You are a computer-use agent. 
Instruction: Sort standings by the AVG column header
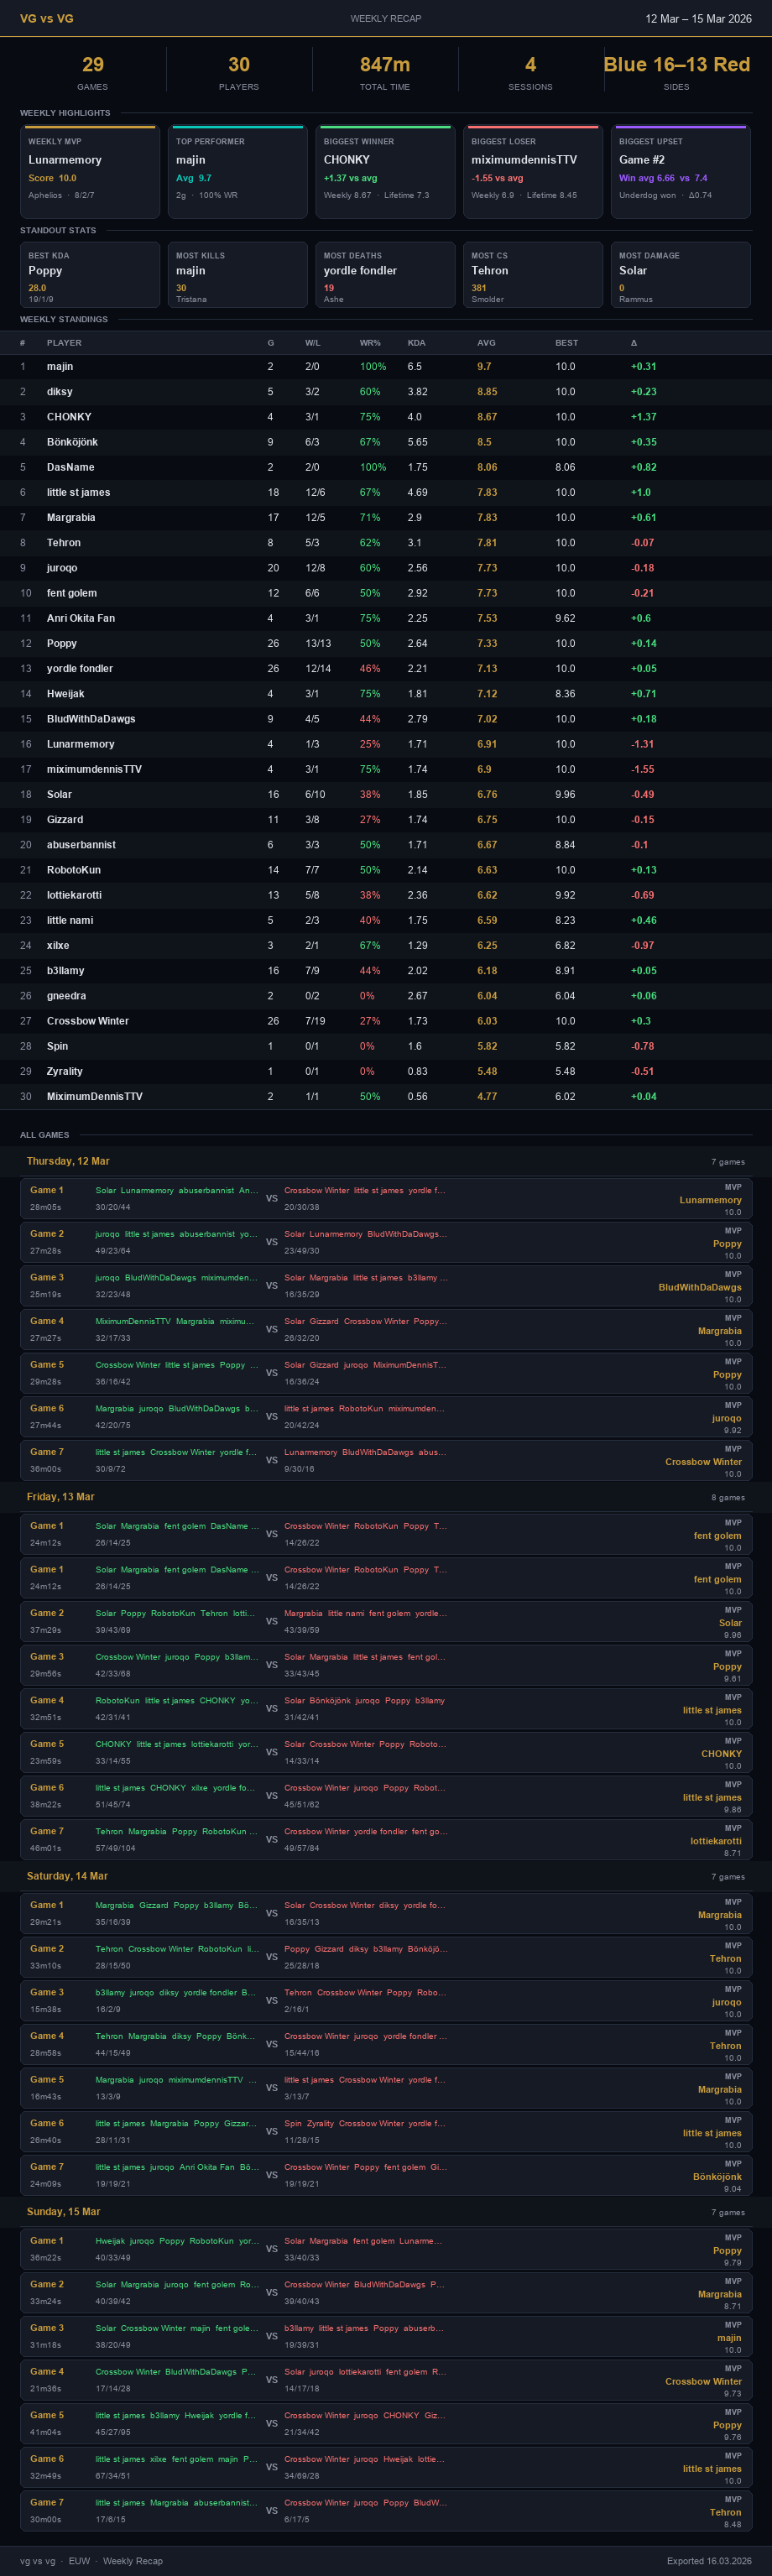pyautogui.click(x=486, y=343)
